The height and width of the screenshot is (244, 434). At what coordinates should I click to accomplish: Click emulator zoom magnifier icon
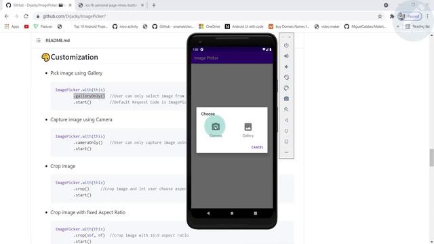[x=286, y=109]
